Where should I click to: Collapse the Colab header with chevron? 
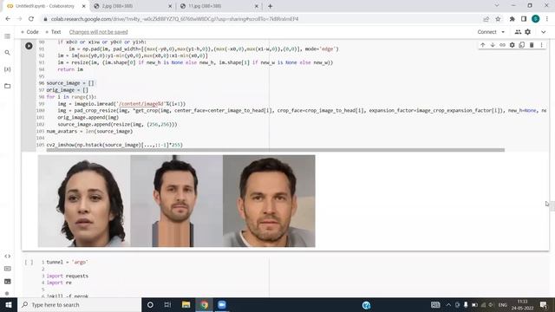(x=544, y=32)
